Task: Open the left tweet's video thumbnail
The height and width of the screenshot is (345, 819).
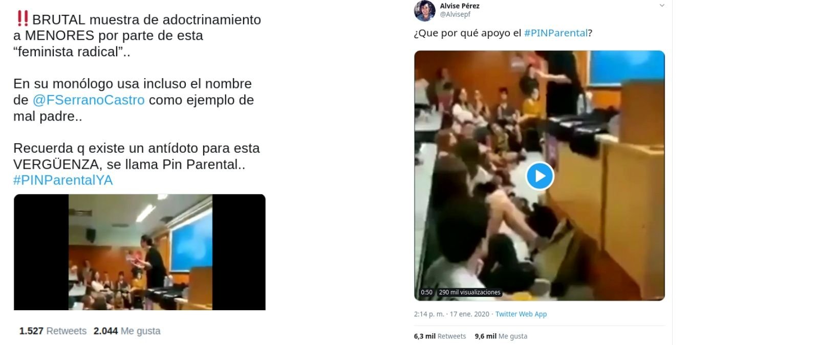Action: [x=140, y=252]
